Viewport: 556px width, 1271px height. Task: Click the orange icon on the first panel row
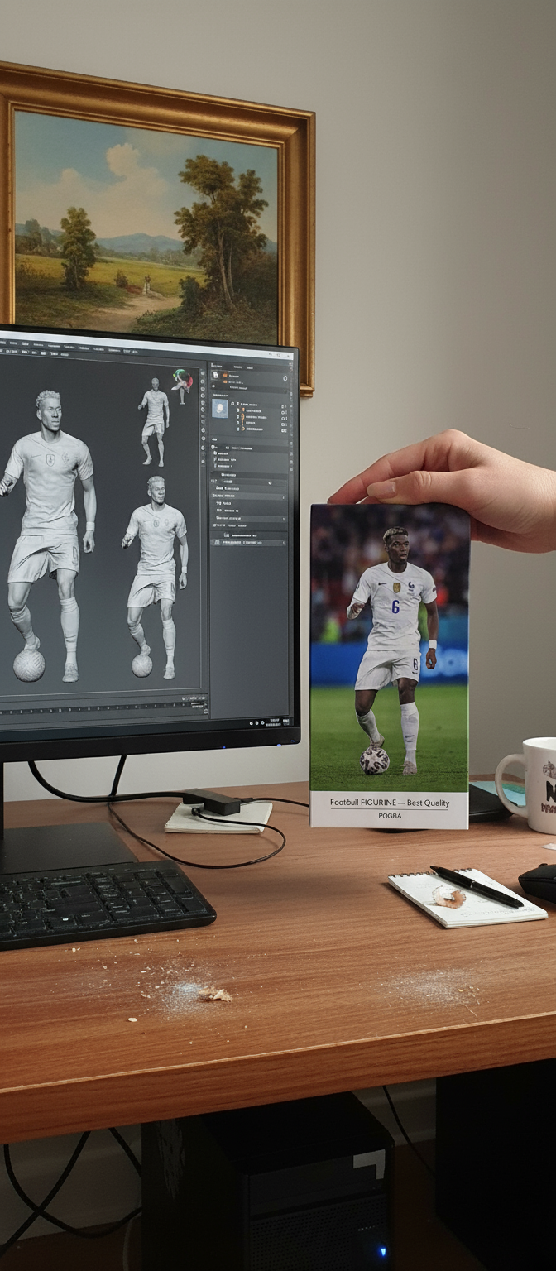223,375
